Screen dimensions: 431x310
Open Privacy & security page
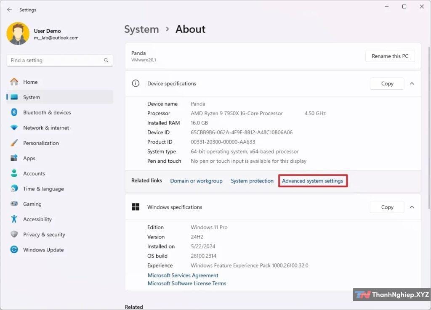(60, 234)
